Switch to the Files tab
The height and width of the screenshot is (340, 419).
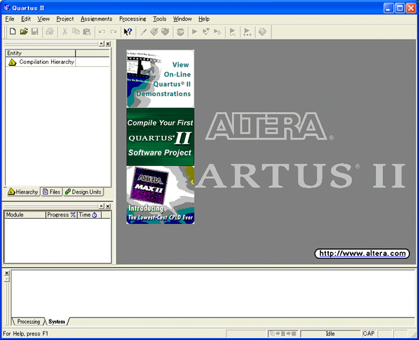click(x=52, y=192)
